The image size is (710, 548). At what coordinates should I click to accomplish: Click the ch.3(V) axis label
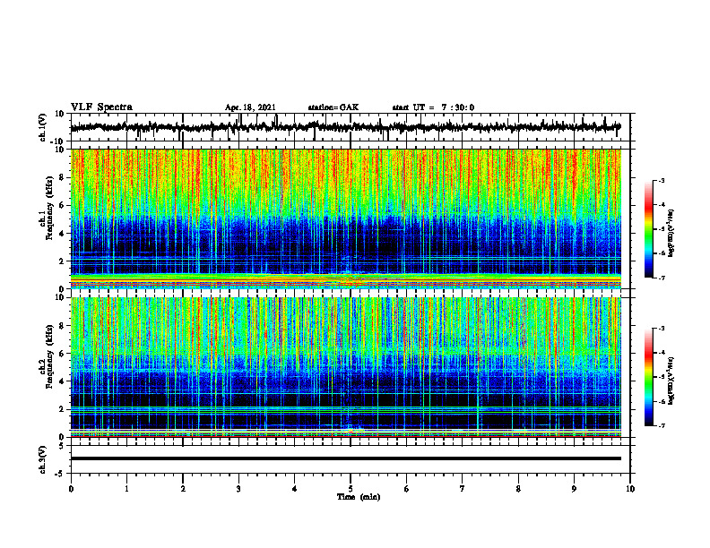(43, 459)
